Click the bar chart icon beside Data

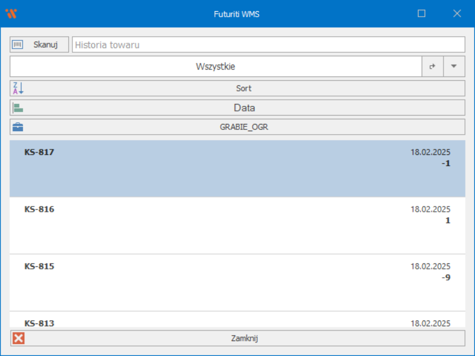point(18,108)
